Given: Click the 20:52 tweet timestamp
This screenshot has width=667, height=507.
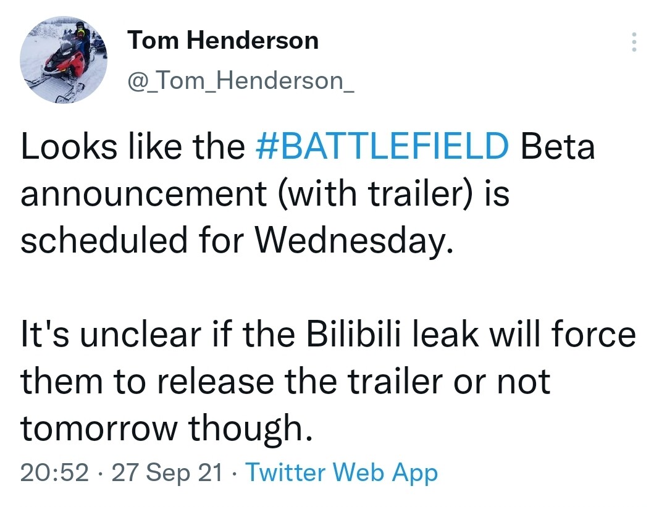Looking at the screenshot, I should coord(54,473).
